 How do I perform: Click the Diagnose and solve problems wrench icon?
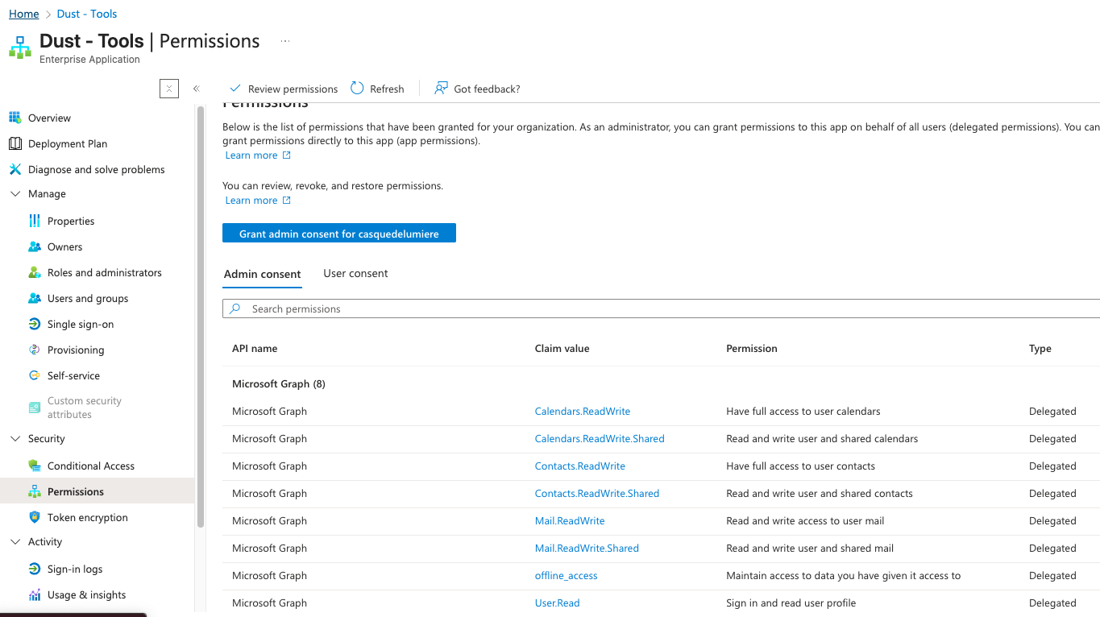point(15,169)
